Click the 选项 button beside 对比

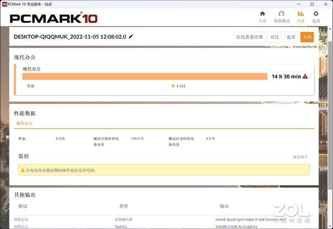pos(291,37)
